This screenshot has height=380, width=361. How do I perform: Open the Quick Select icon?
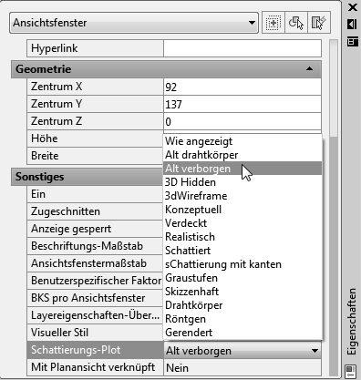coord(319,23)
